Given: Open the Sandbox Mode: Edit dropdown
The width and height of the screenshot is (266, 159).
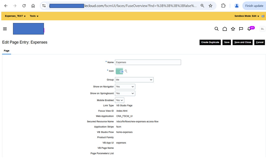Looking at the screenshot, I should coord(247,16).
